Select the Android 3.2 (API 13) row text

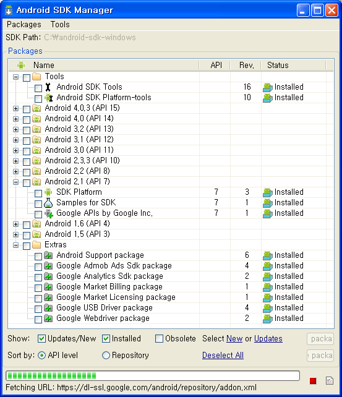[79, 129]
